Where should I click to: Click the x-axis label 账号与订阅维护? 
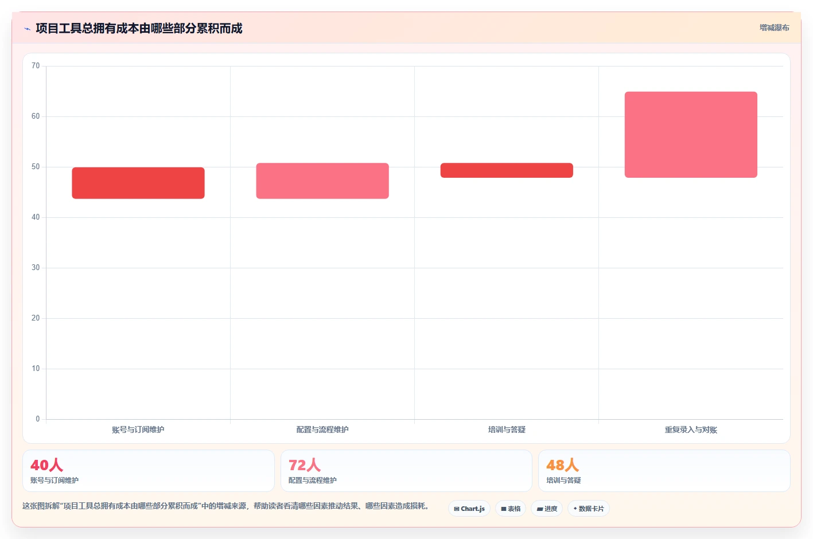pyautogui.click(x=138, y=429)
